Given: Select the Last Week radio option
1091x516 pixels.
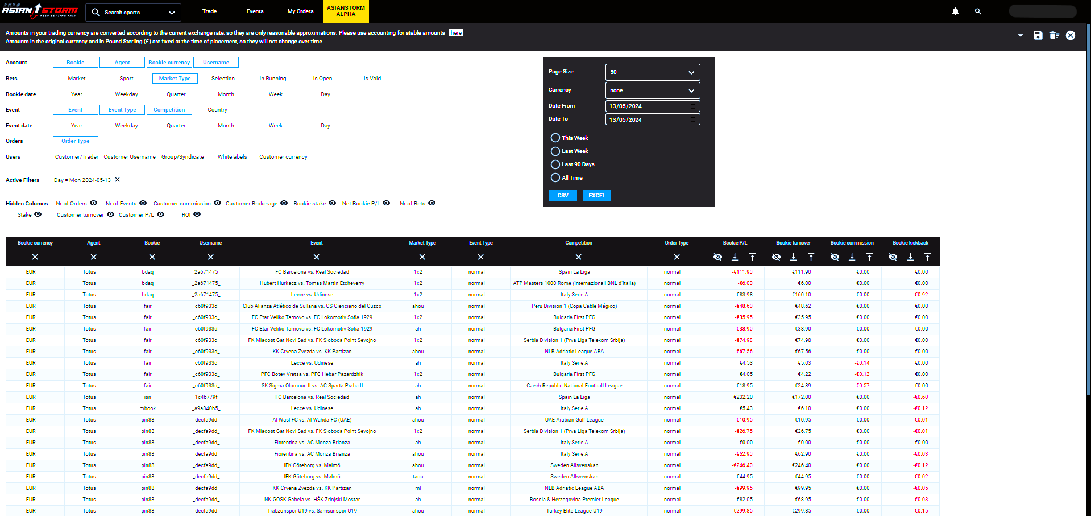Looking at the screenshot, I should pos(555,151).
